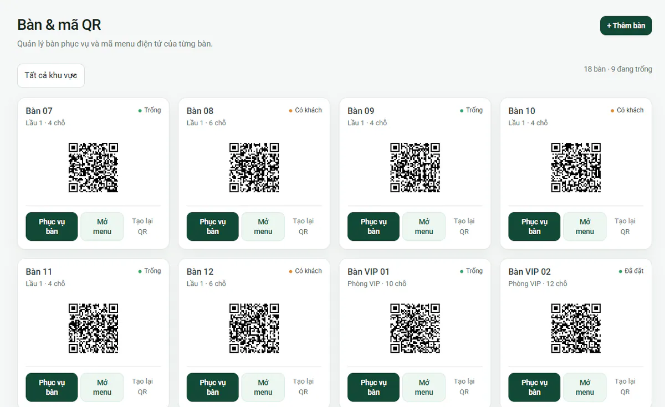
Task: Click 'Lầu 1 · 6 chỗ' under Bàn 08
Action: 206,123
